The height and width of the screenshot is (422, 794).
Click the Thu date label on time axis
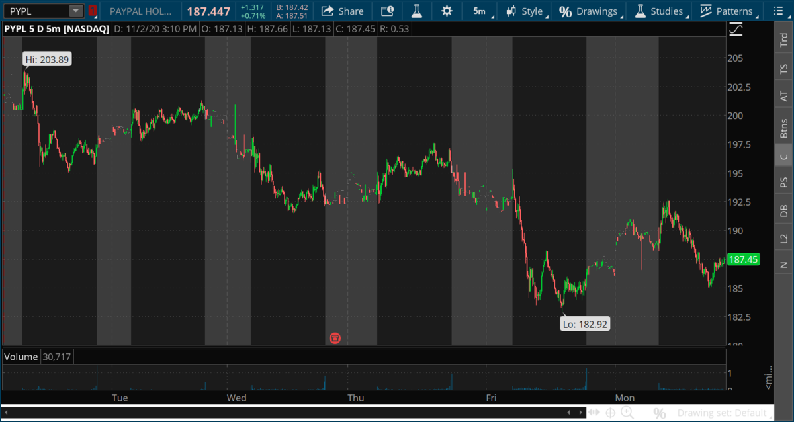(x=356, y=398)
